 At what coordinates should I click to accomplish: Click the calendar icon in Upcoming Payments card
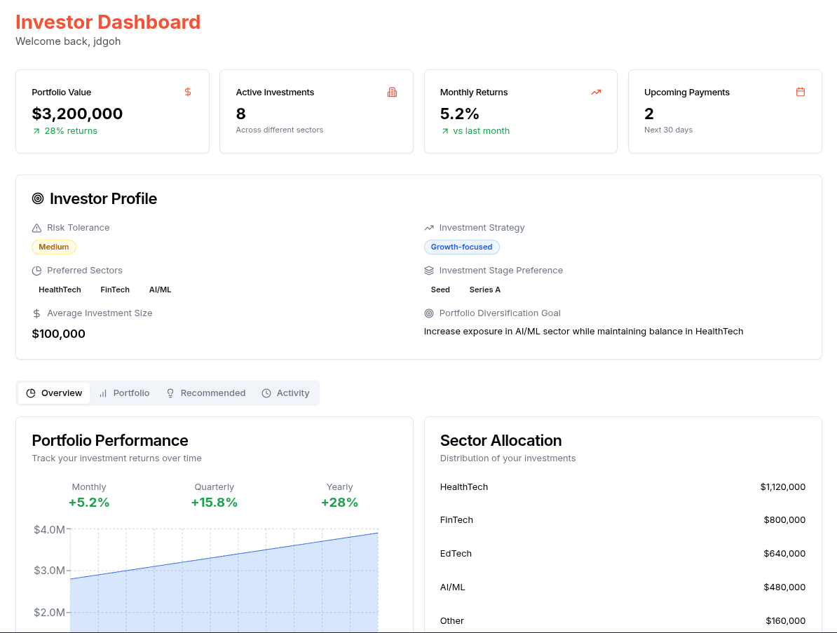(801, 92)
